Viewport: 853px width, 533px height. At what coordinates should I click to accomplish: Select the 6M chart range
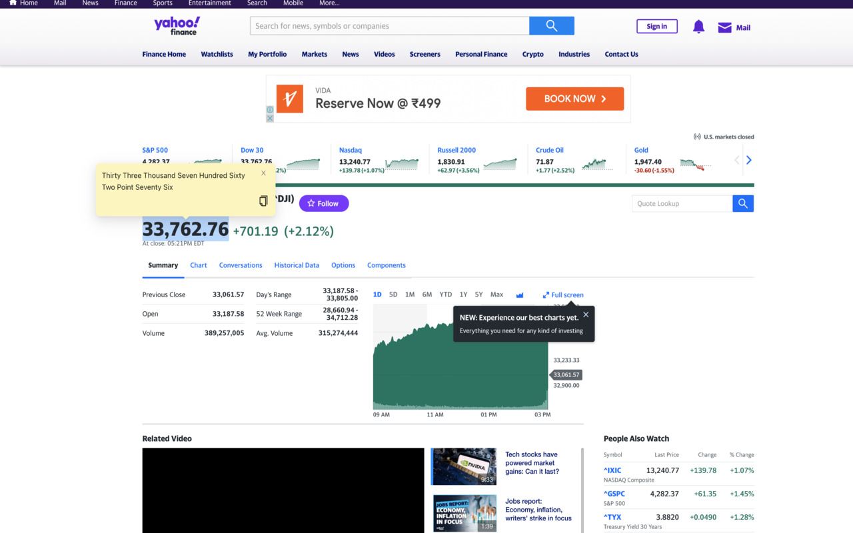(427, 294)
